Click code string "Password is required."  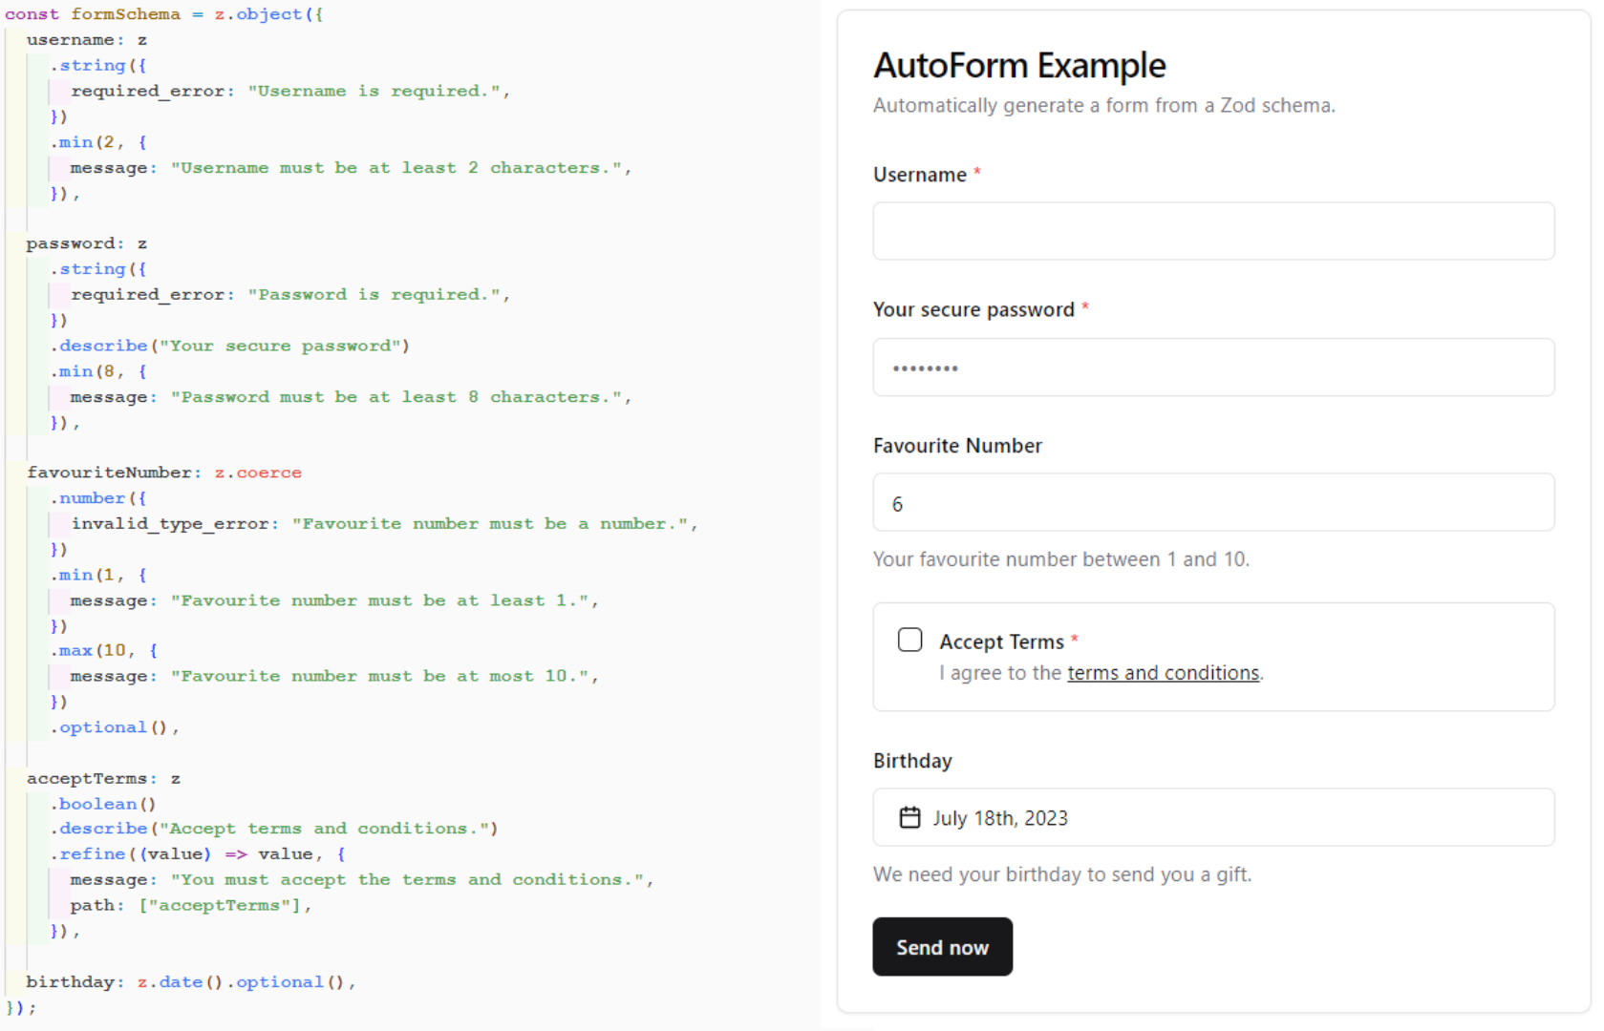374,295
